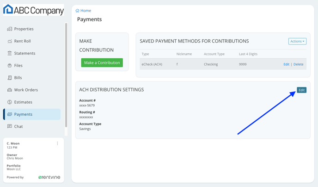Image resolution: width=318 pixels, height=187 pixels.
Task: Open the Payments sidebar item
Action: [32, 114]
